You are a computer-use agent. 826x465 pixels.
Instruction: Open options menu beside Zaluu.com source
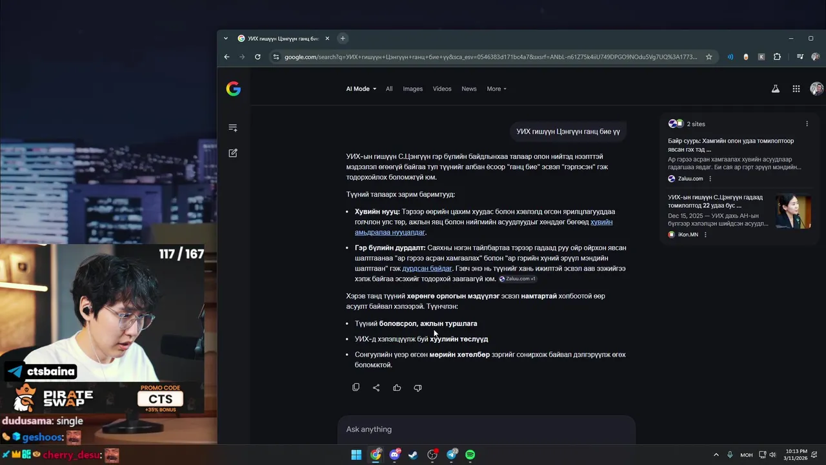click(x=710, y=179)
